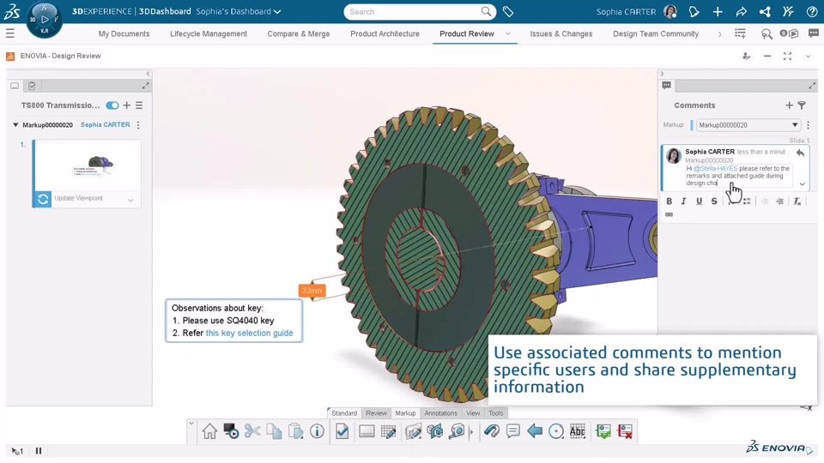This screenshot has width=824, height=463.
Task: Add a new comment with plus icon
Action: pos(789,105)
